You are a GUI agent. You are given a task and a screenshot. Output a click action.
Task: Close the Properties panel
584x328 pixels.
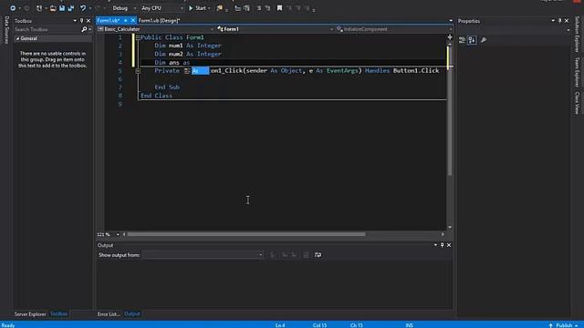(567, 21)
